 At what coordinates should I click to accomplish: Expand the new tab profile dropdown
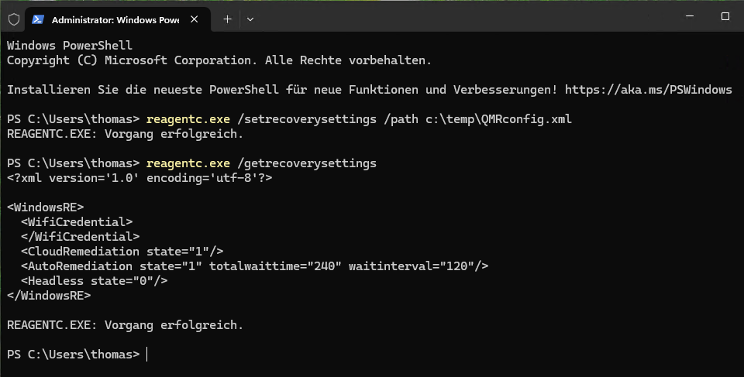pos(251,19)
